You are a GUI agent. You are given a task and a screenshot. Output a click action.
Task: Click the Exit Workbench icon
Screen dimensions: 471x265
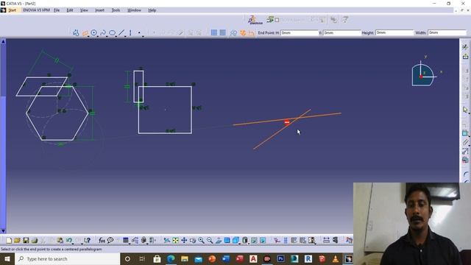(x=465, y=56)
